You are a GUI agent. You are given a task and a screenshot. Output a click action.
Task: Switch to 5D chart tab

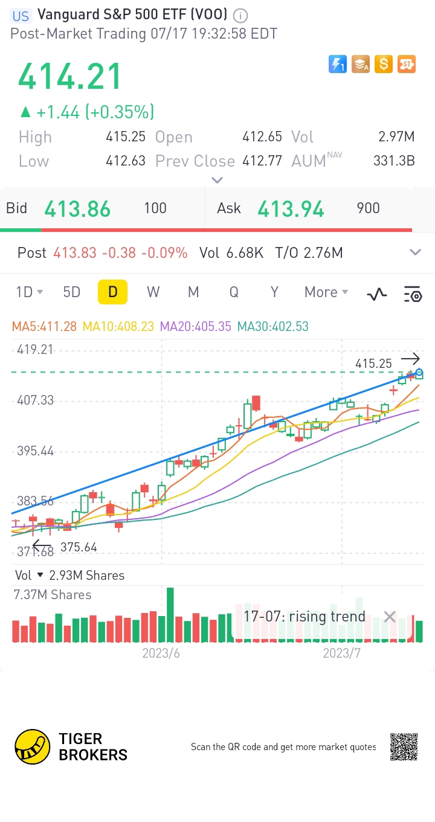click(x=72, y=292)
